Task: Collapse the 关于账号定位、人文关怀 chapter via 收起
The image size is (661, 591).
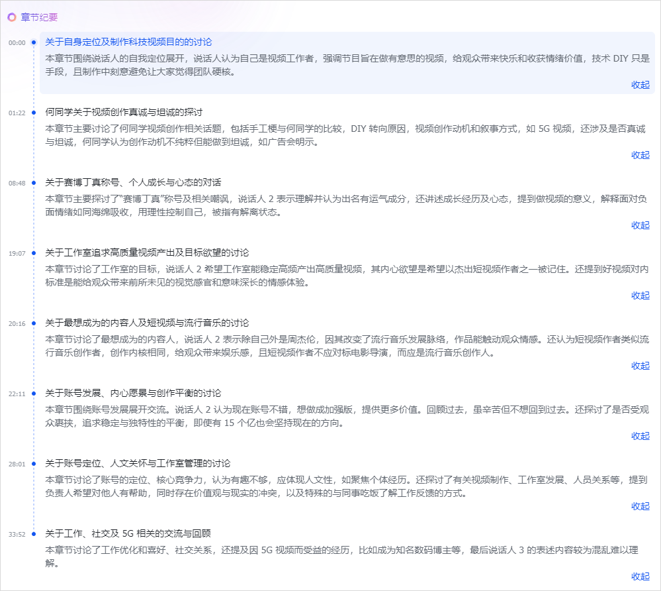Action: [x=640, y=506]
